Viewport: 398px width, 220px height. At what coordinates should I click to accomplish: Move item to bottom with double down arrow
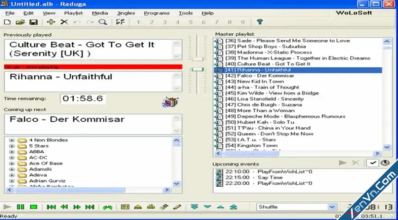click(x=194, y=207)
